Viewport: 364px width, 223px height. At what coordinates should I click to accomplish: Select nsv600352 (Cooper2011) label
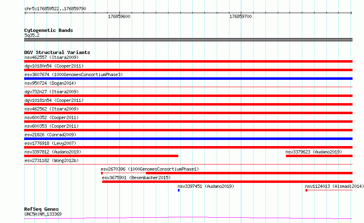tap(52, 117)
